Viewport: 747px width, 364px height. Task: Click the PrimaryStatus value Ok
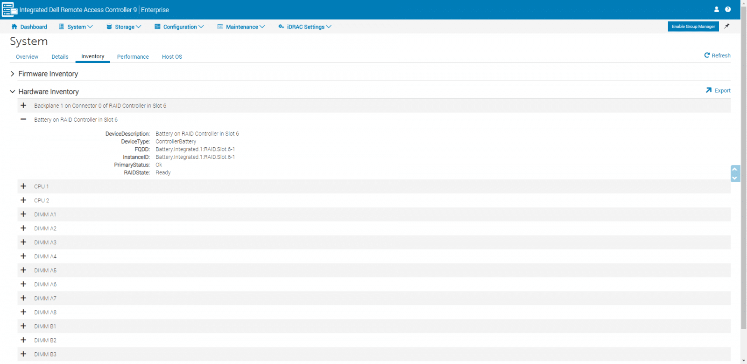click(x=159, y=165)
